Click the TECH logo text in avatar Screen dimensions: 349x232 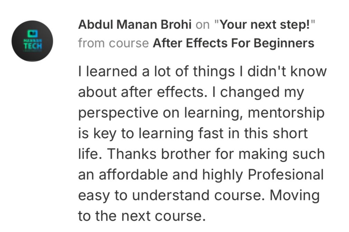click(x=33, y=46)
